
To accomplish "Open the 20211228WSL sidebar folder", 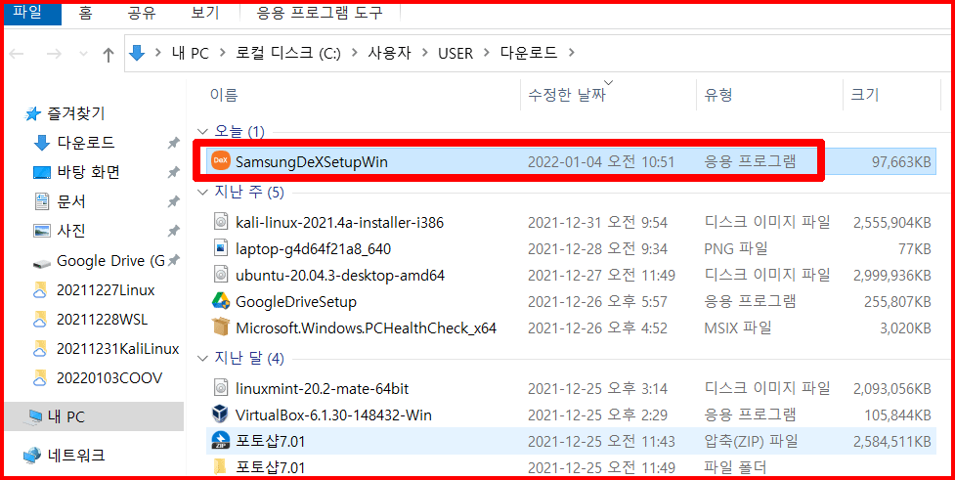I will (x=102, y=320).
